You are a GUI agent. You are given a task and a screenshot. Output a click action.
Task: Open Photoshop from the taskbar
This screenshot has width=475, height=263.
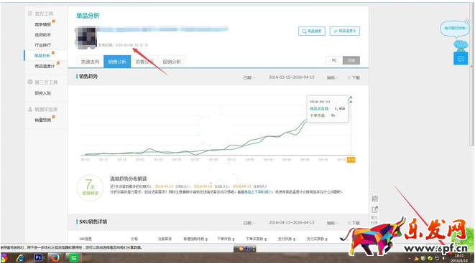pos(38,257)
